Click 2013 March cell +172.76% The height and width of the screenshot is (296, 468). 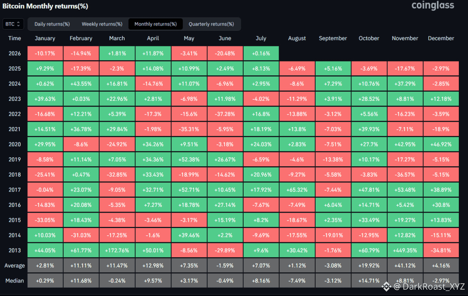(117, 251)
